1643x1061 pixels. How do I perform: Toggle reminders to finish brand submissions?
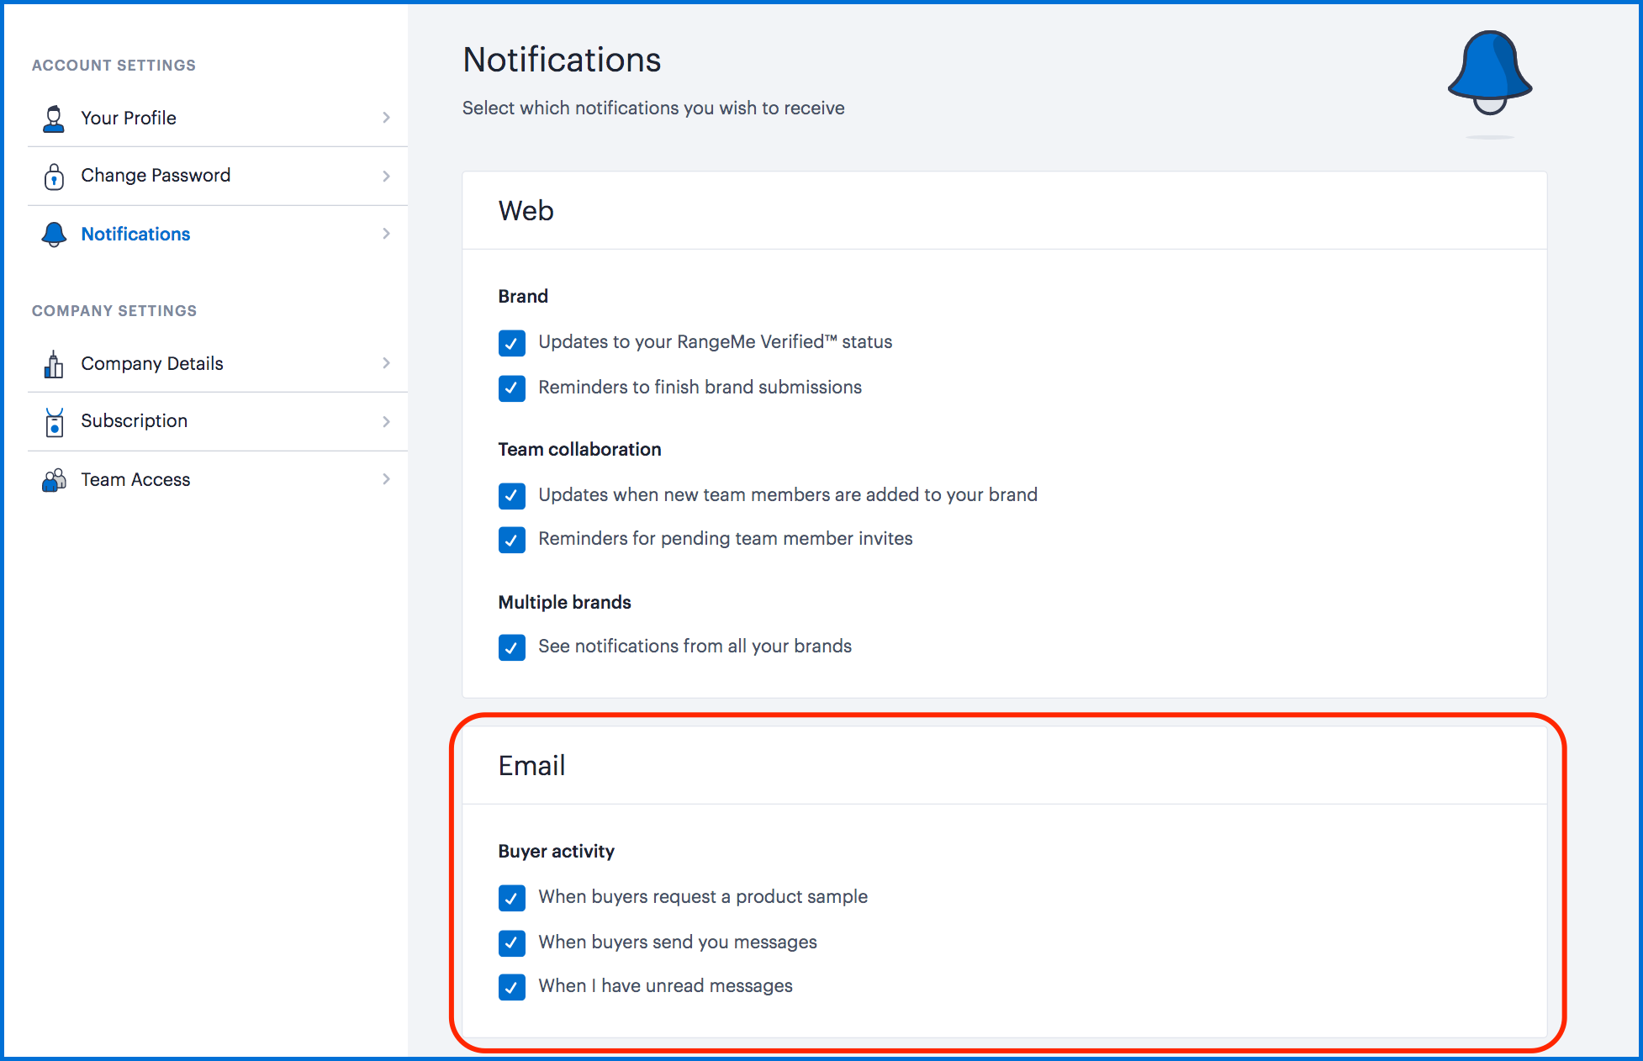pos(511,388)
